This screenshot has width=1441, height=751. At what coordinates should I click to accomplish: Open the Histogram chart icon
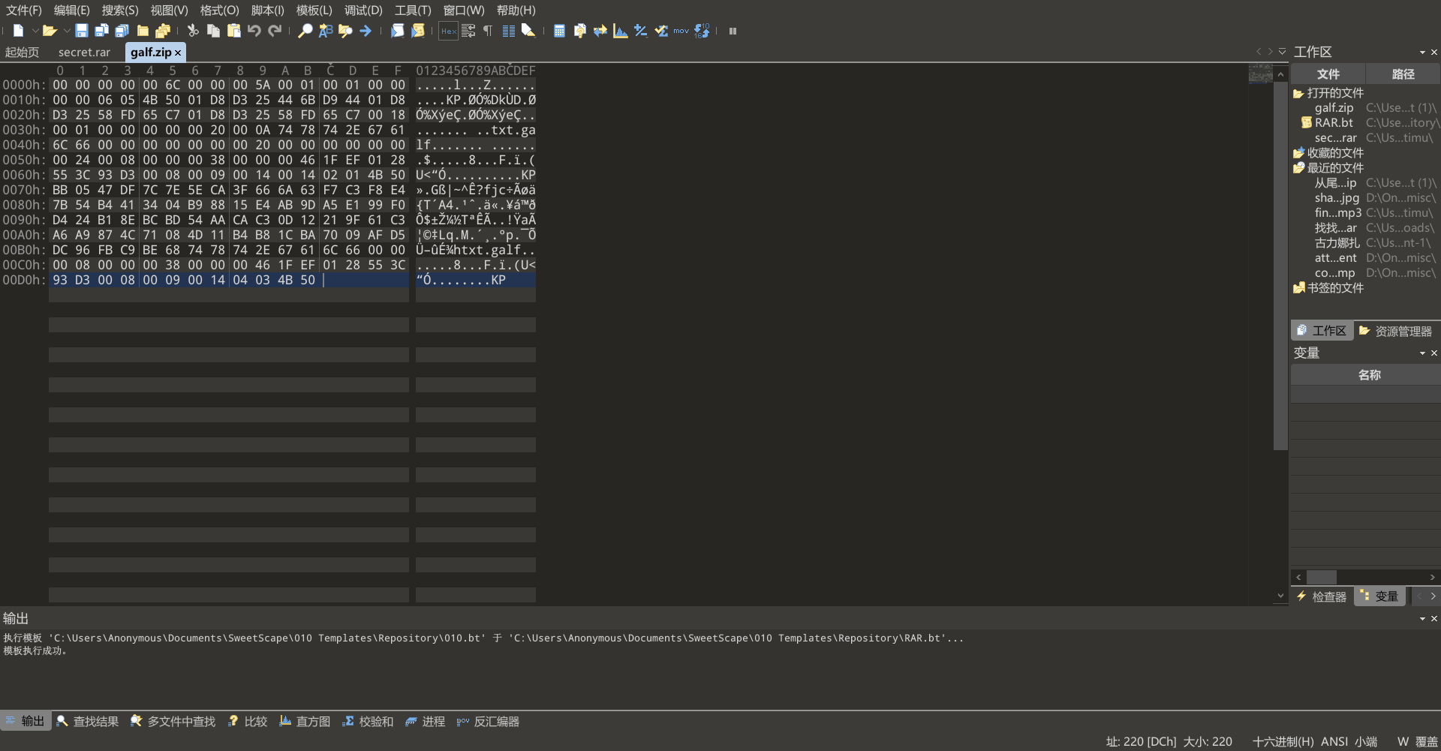(620, 31)
